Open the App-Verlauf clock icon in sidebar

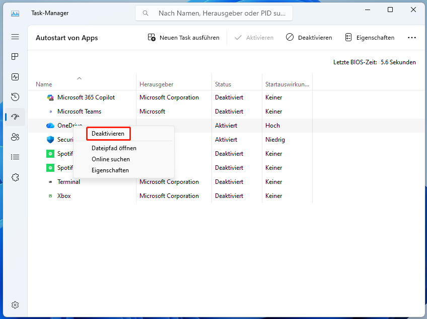15,96
